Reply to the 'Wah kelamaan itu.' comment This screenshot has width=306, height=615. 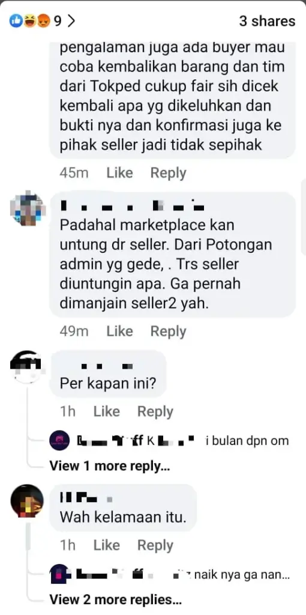click(x=155, y=545)
